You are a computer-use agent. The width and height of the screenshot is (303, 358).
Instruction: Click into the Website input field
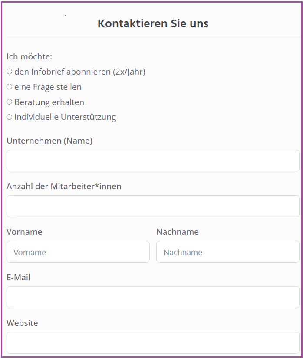tap(153, 343)
